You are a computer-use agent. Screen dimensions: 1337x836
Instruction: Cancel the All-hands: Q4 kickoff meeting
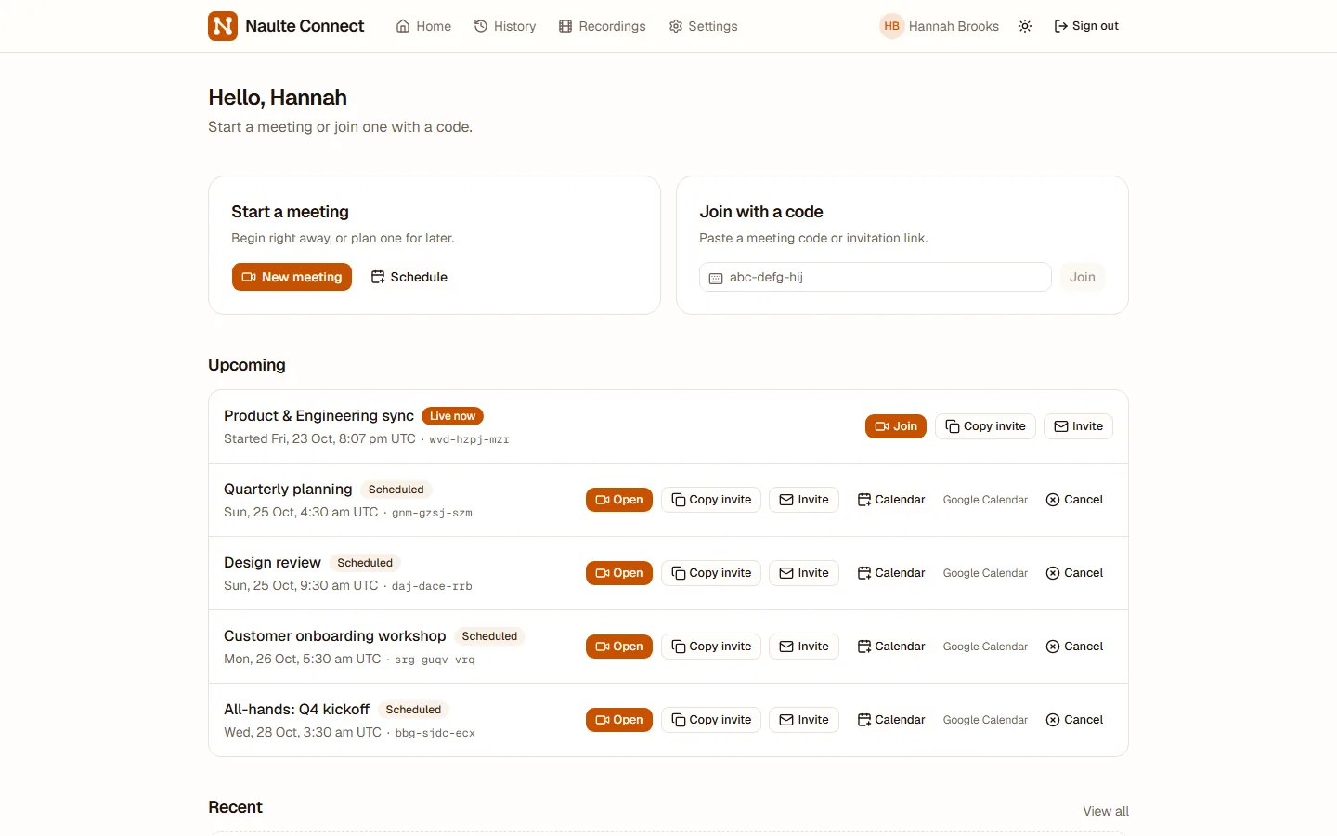click(x=1074, y=720)
